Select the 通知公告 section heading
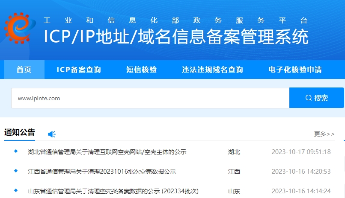 coord(20,133)
